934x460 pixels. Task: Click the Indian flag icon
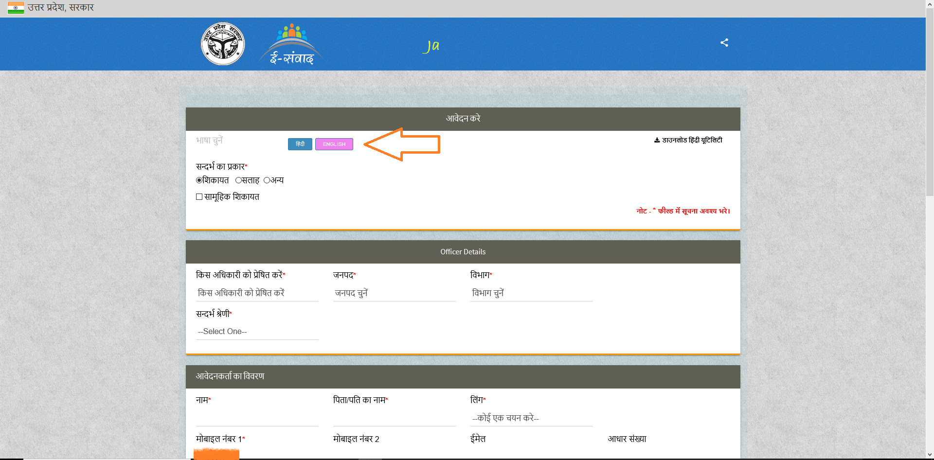[16, 8]
